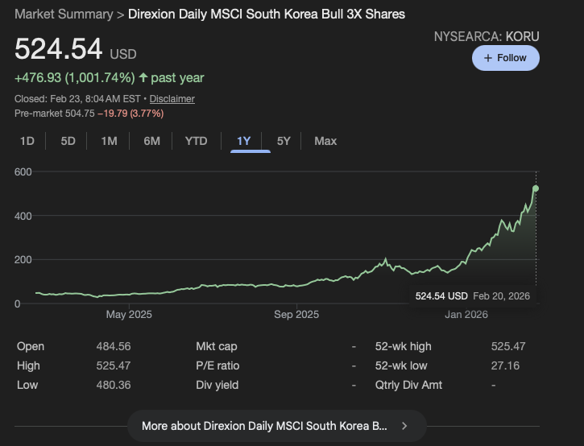Click the Jan 2026 axis label
This screenshot has width=584, height=446.
[x=466, y=315]
